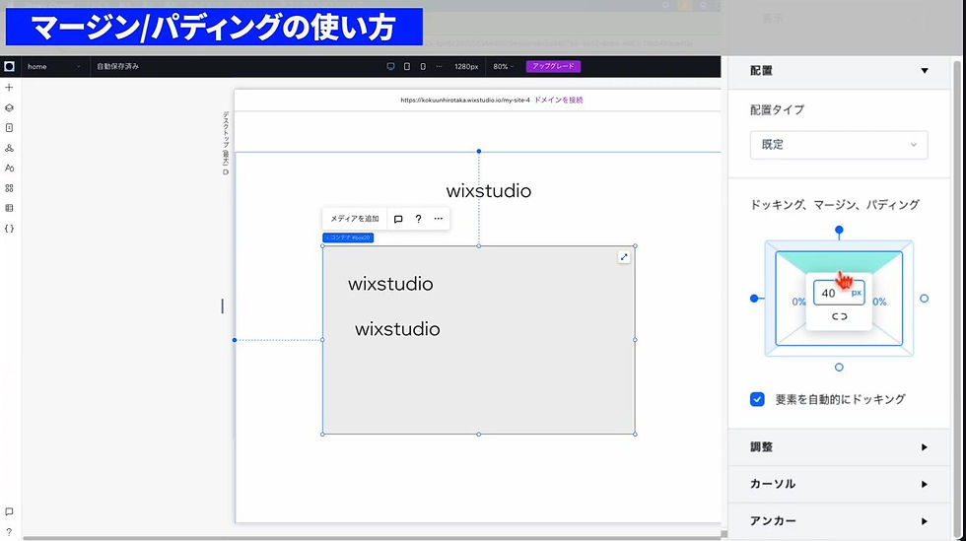
Task: Click the right padding 0% value
Action: coord(879,302)
